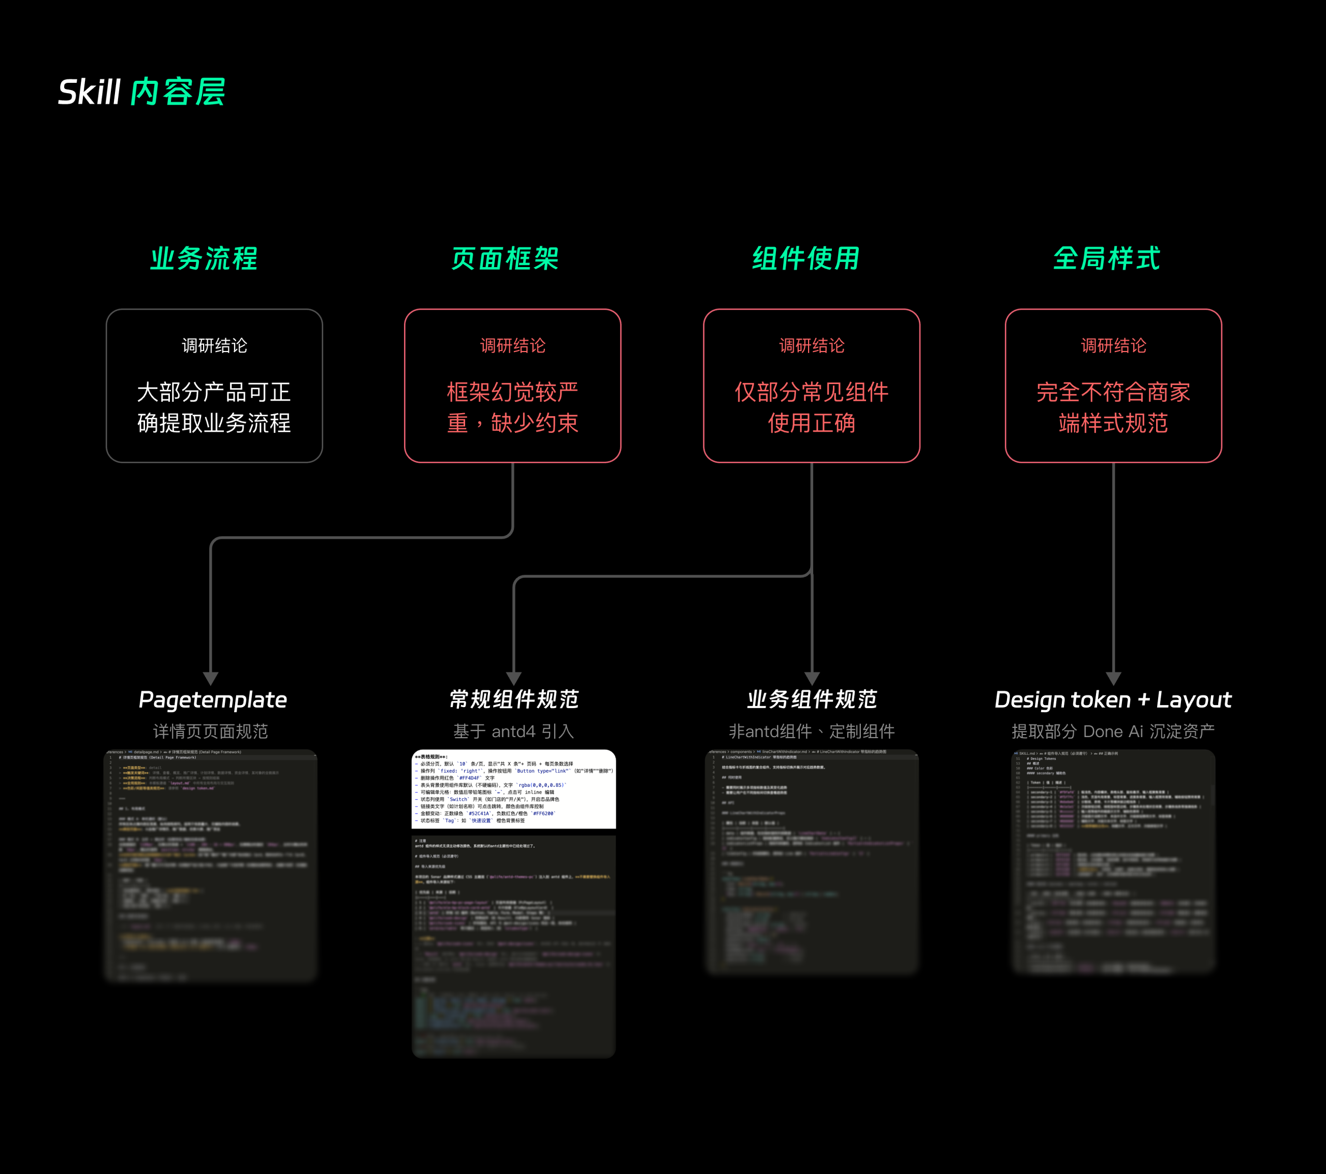Click the "提取部分 Done Ai 沉淀资产" subtitle

[x=1113, y=731]
